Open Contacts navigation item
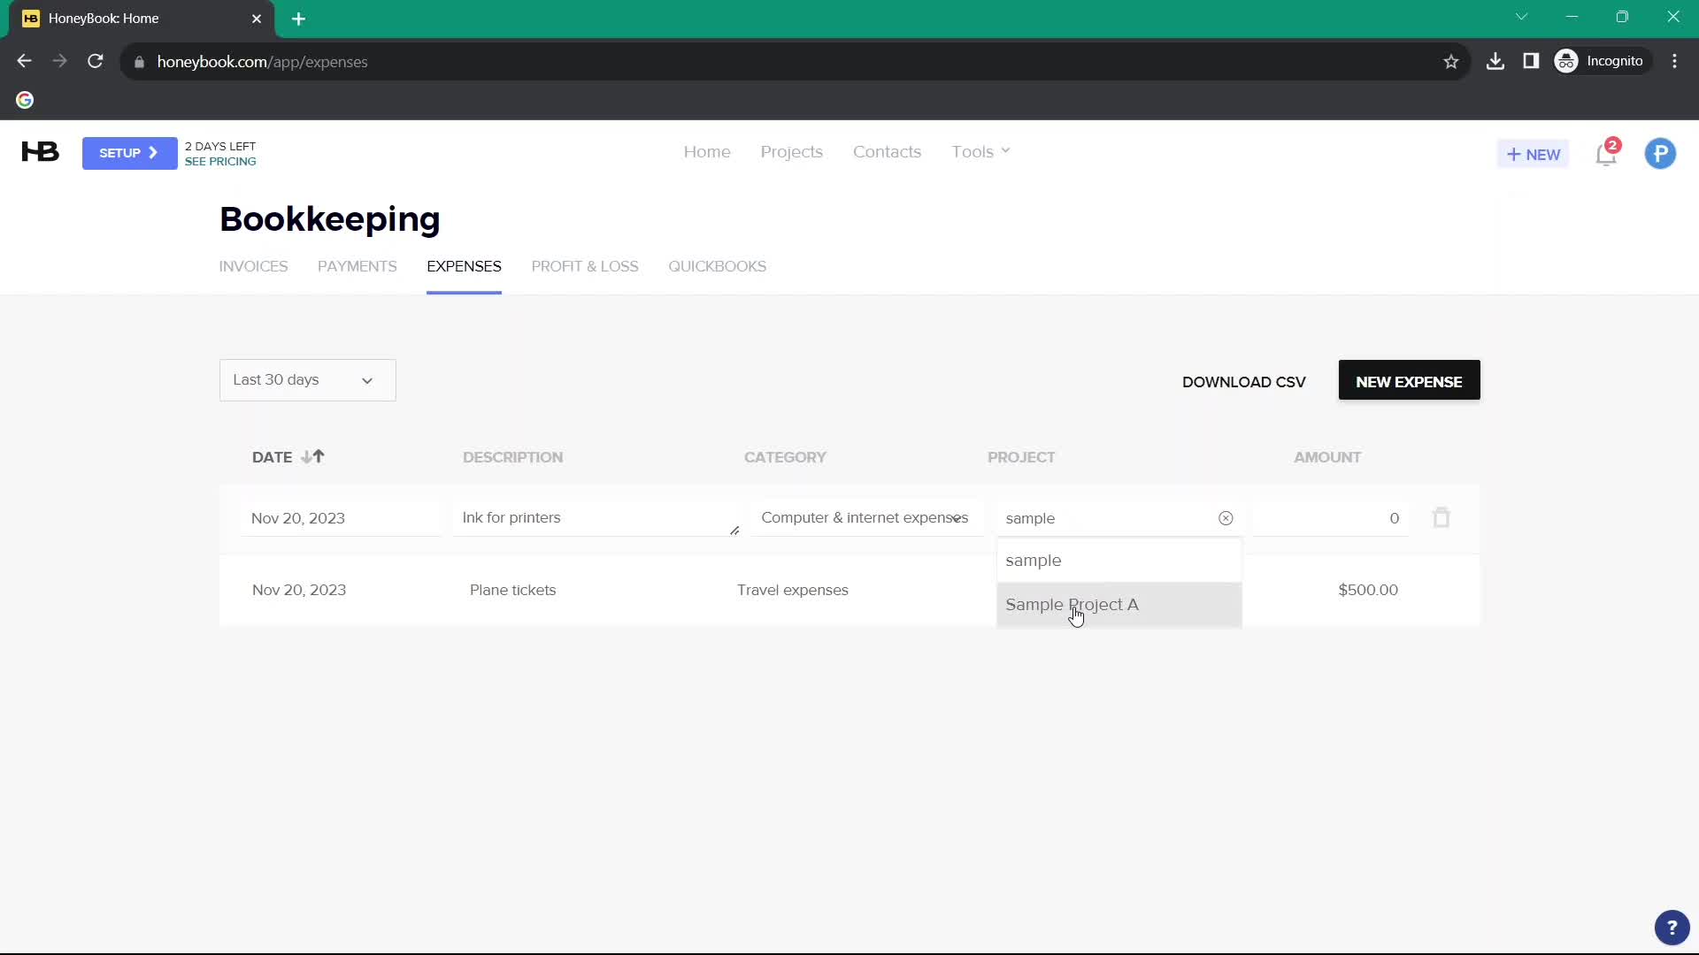Image resolution: width=1699 pixels, height=955 pixels. point(887,152)
